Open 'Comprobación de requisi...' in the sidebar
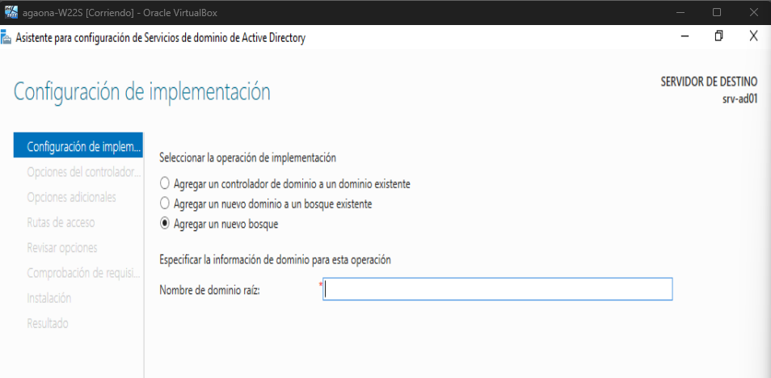The image size is (771, 378). click(x=83, y=273)
